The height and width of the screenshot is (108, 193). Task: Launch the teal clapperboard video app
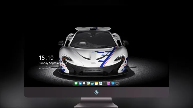[x=92, y=83]
